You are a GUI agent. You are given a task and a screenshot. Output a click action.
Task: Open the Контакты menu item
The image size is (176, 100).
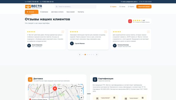pos(81,12)
